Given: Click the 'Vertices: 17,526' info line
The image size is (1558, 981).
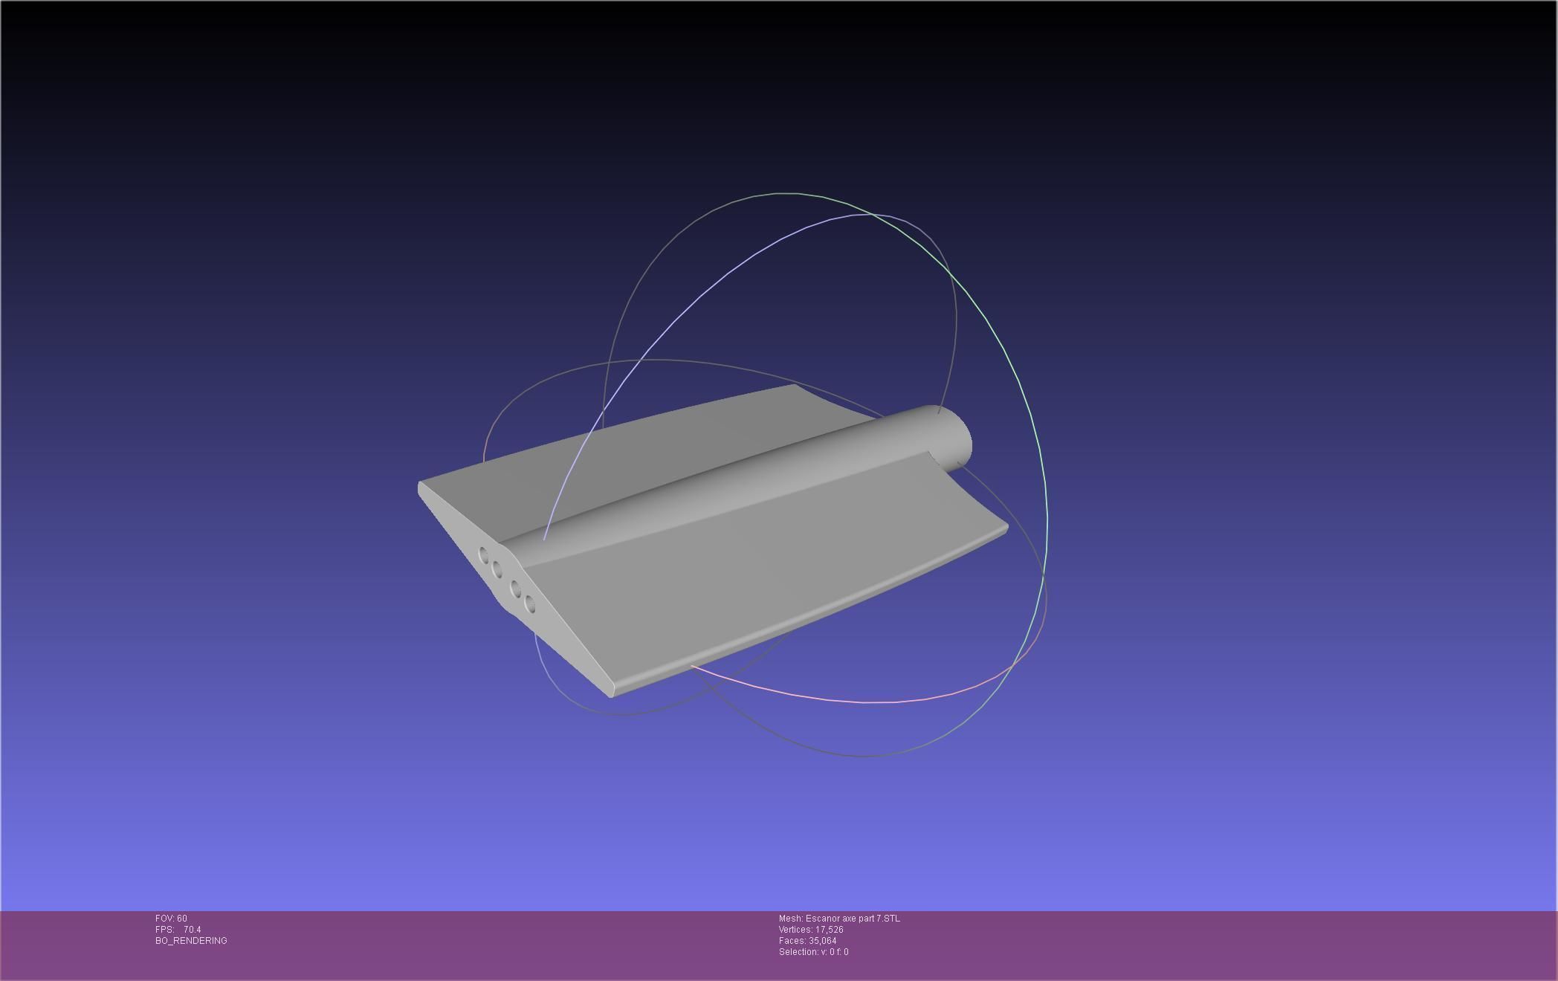Looking at the screenshot, I should point(811,930).
